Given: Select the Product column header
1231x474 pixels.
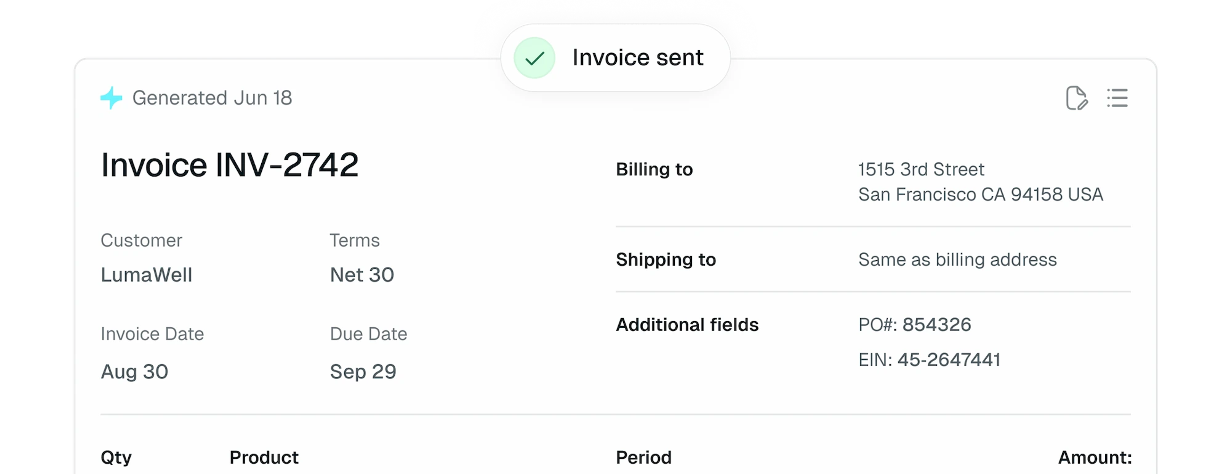Looking at the screenshot, I should coord(263,457).
